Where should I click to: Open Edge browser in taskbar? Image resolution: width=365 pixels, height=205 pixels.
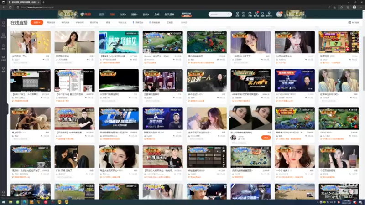(x=25, y=202)
